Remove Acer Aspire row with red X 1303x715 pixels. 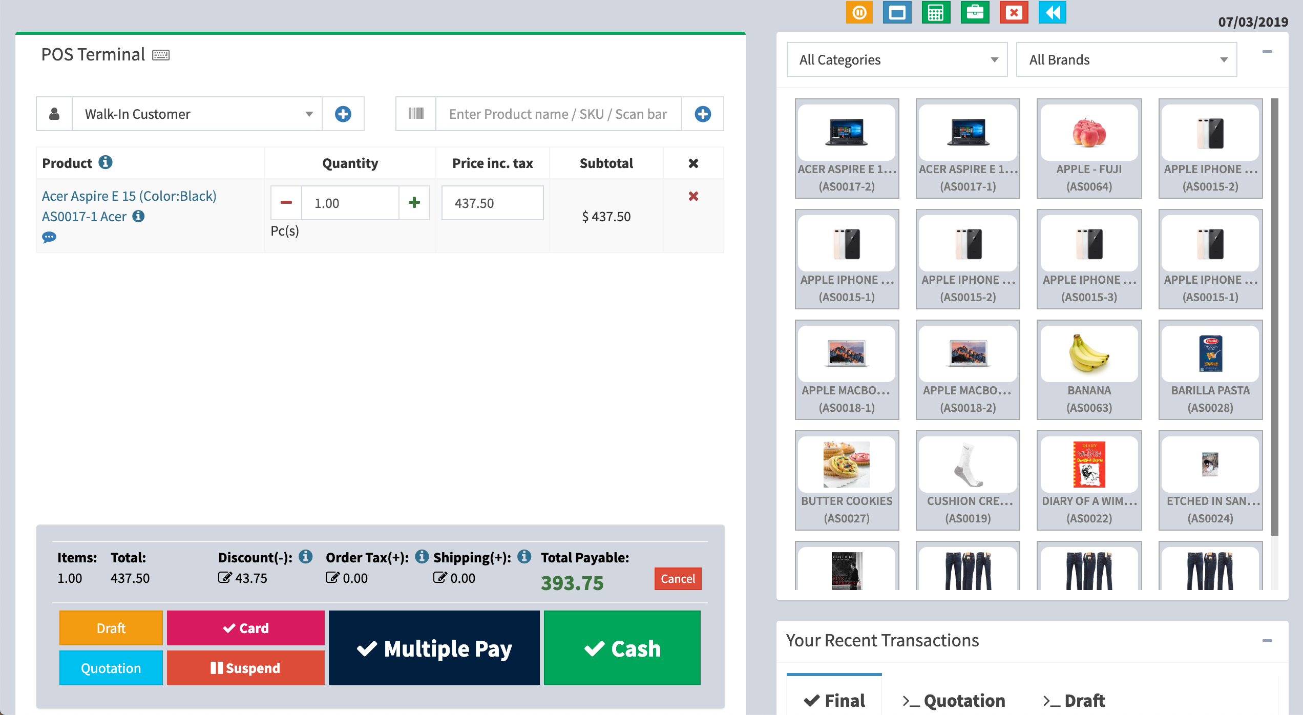pyautogui.click(x=693, y=196)
